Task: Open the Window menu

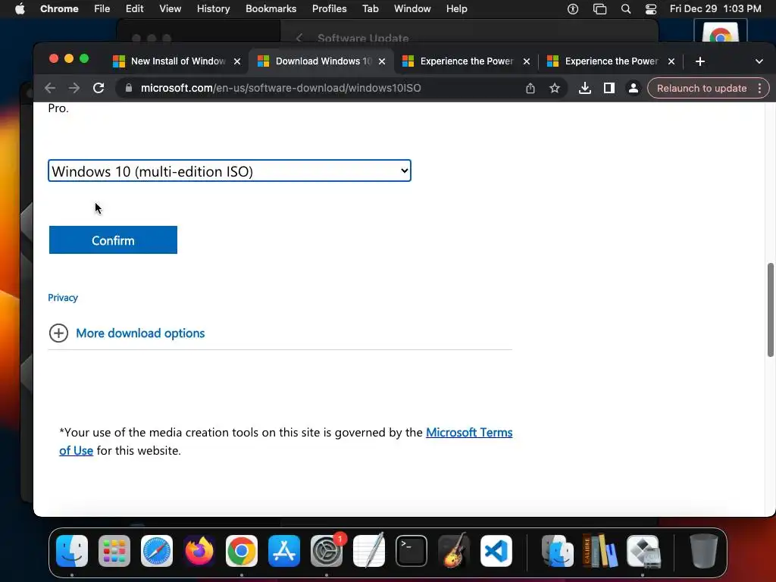Action: (412, 9)
